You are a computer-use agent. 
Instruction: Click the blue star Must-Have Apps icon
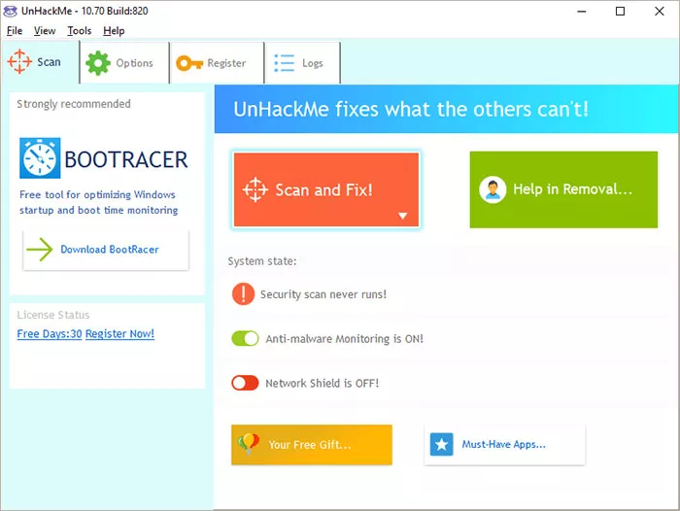[x=441, y=444]
